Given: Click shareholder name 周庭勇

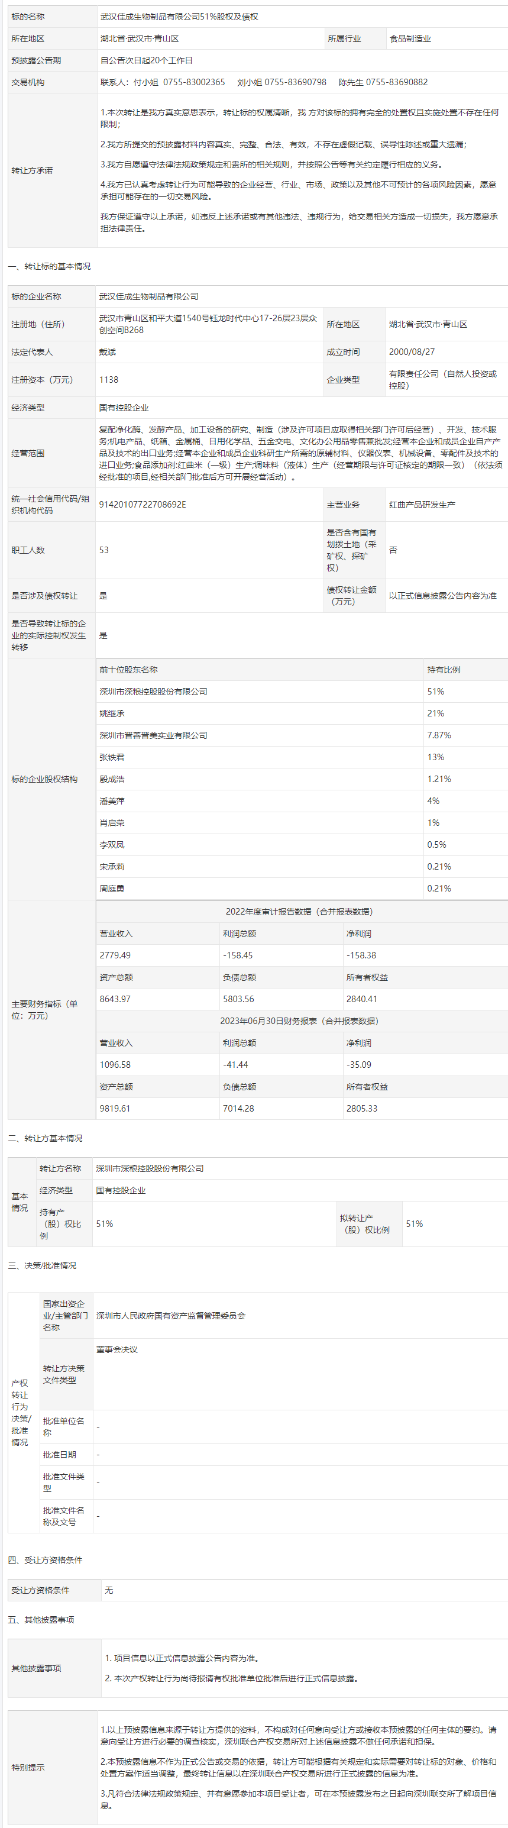Looking at the screenshot, I should click(112, 889).
